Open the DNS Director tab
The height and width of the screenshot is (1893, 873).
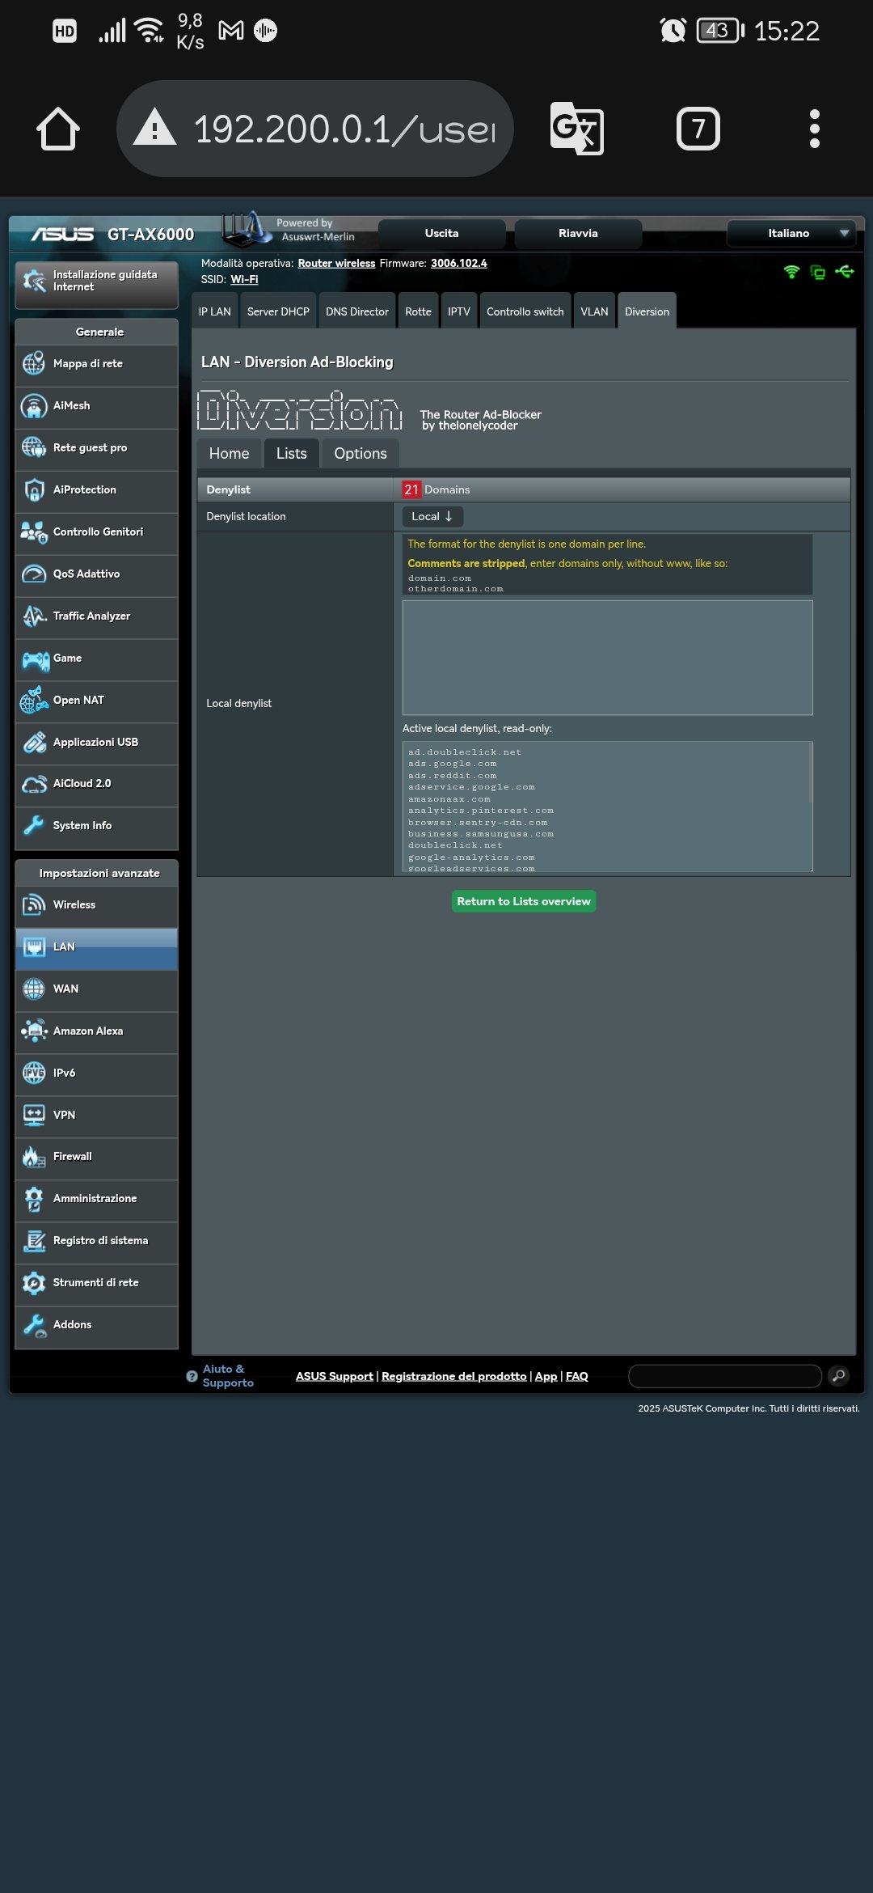tap(357, 311)
